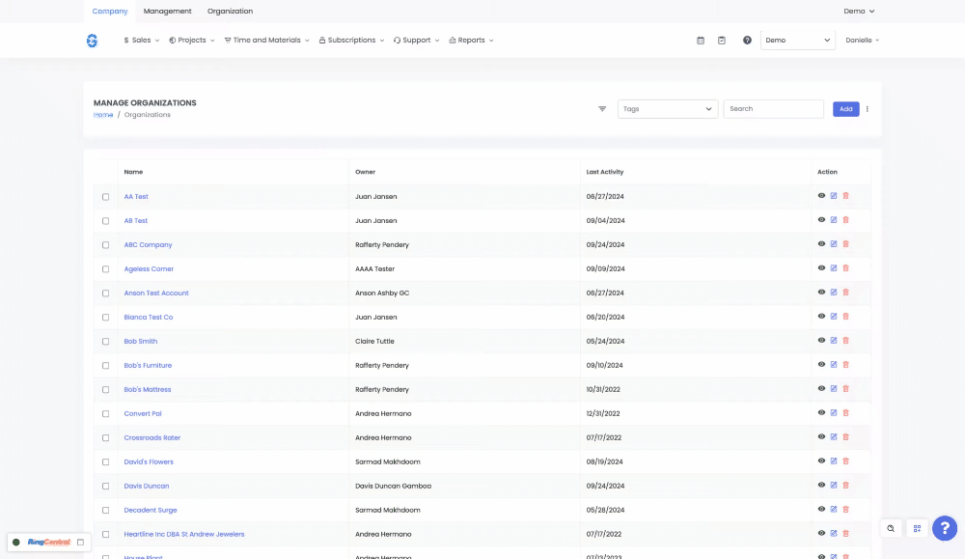This screenshot has width=965, height=559.
Task: Check the Ageless Corner row checkbox
Action: tap(106, 269)
